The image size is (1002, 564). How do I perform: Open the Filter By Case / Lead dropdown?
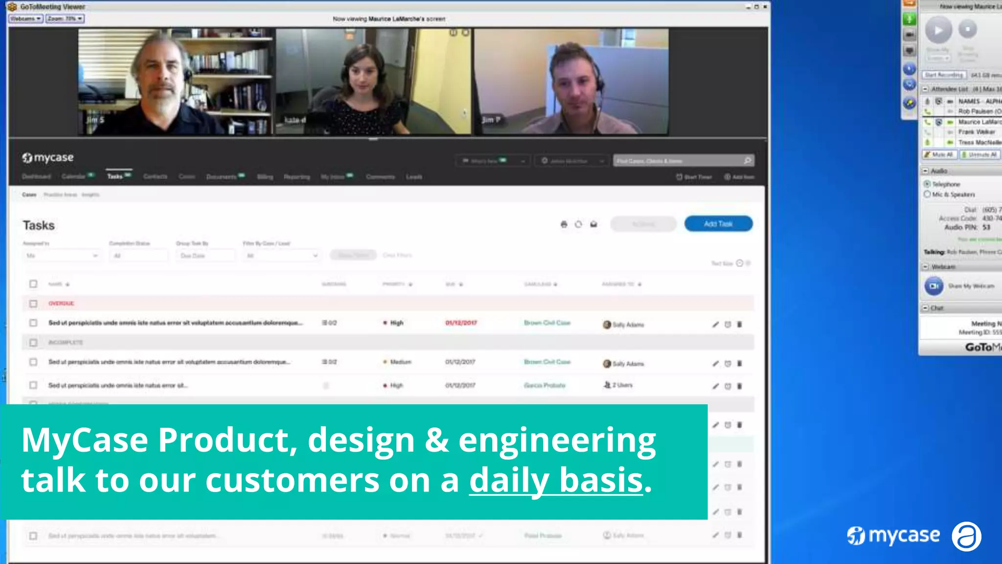[x=282, y=256]
